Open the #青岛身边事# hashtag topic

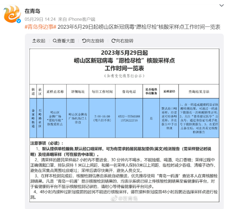(x=40, y=27)
